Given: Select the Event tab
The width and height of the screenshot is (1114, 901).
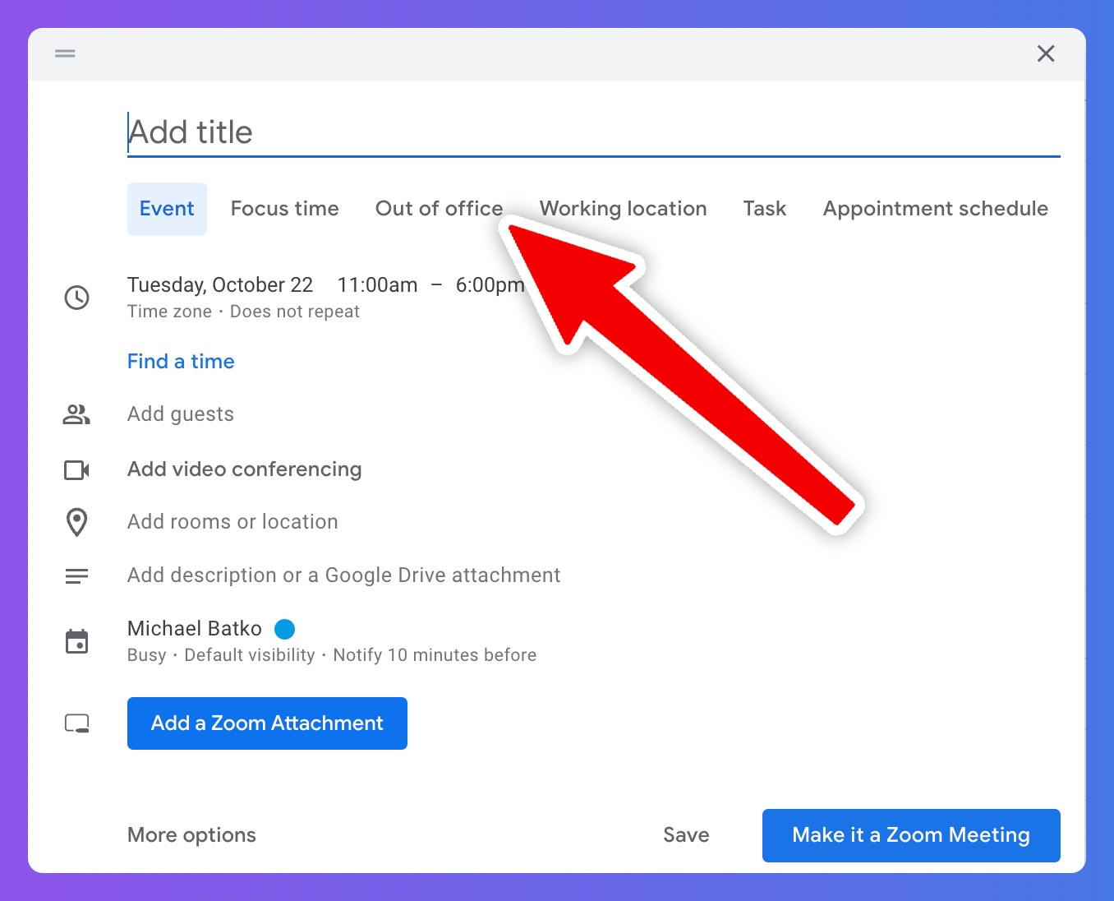Looking at the screenshot, I should pyautogui.click(x=167, y=209).
